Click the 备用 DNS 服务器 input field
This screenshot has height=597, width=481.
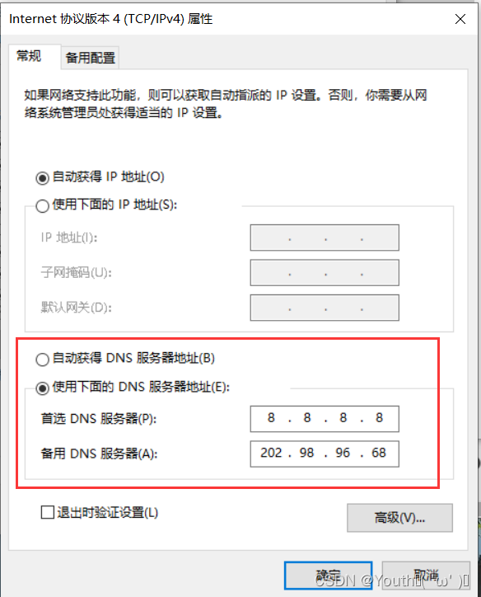click(325, 454)
